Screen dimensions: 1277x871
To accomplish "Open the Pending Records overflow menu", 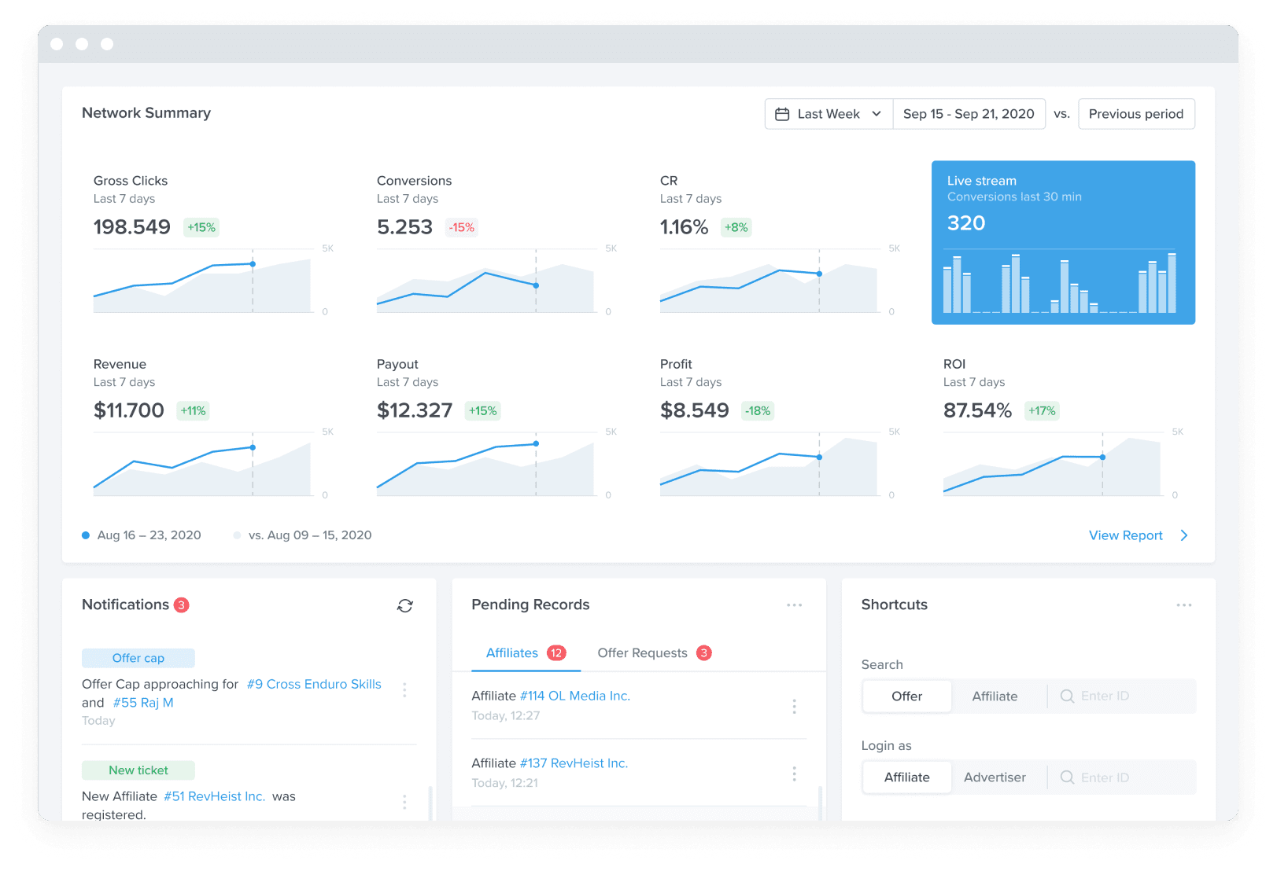I will tap(794, 605).
